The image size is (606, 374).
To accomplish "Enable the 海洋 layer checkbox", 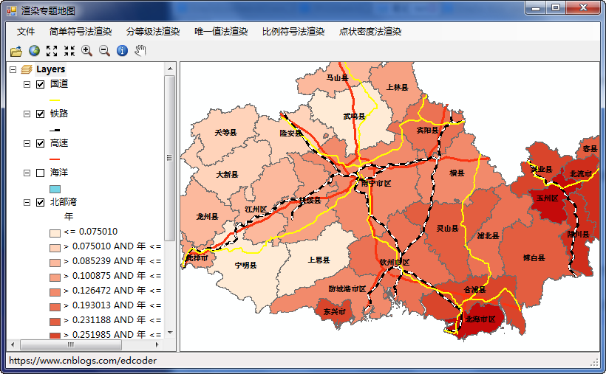I will pyautogui.click(x=41, y=173).
